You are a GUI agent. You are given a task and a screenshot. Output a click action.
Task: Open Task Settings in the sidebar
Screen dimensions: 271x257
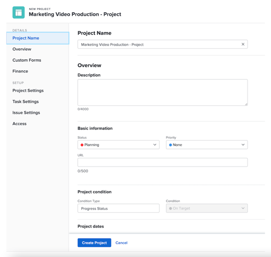tap(26, 102)
